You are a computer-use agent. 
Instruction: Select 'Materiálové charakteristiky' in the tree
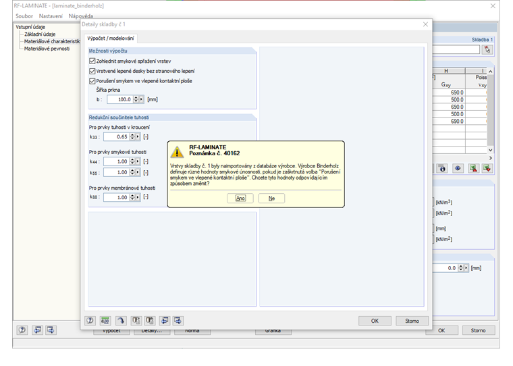[x=52, y=41]
